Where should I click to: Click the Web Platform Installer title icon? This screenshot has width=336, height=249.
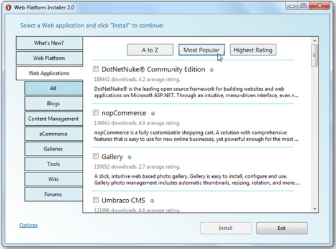[9, 7]
